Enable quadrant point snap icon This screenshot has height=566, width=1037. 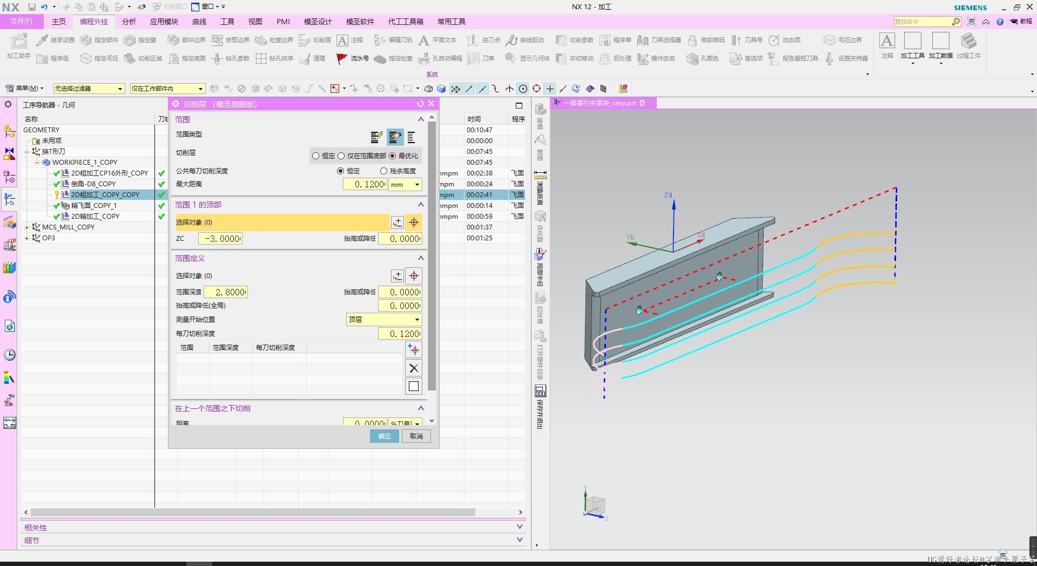[x=536, y=89]
